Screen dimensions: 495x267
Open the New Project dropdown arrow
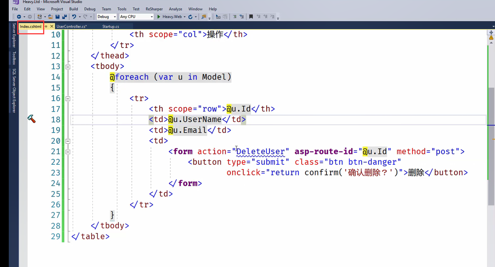[x=45, y=17]
